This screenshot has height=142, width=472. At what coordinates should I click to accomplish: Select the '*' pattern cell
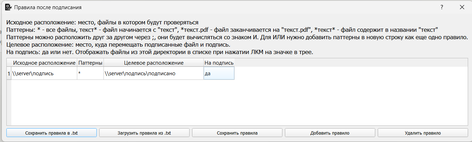click(x=90, y=73)
